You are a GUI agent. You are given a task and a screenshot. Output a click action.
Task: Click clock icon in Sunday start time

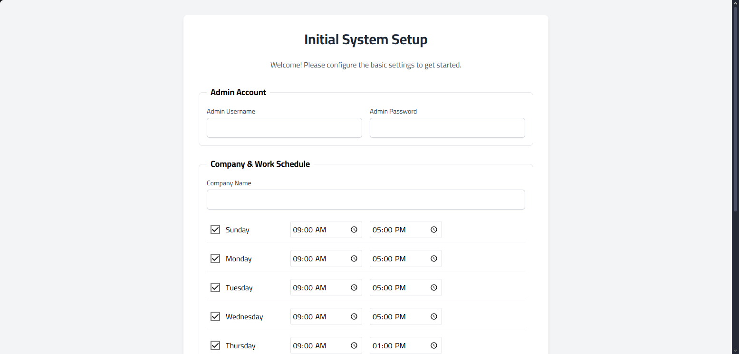(354, 230)
